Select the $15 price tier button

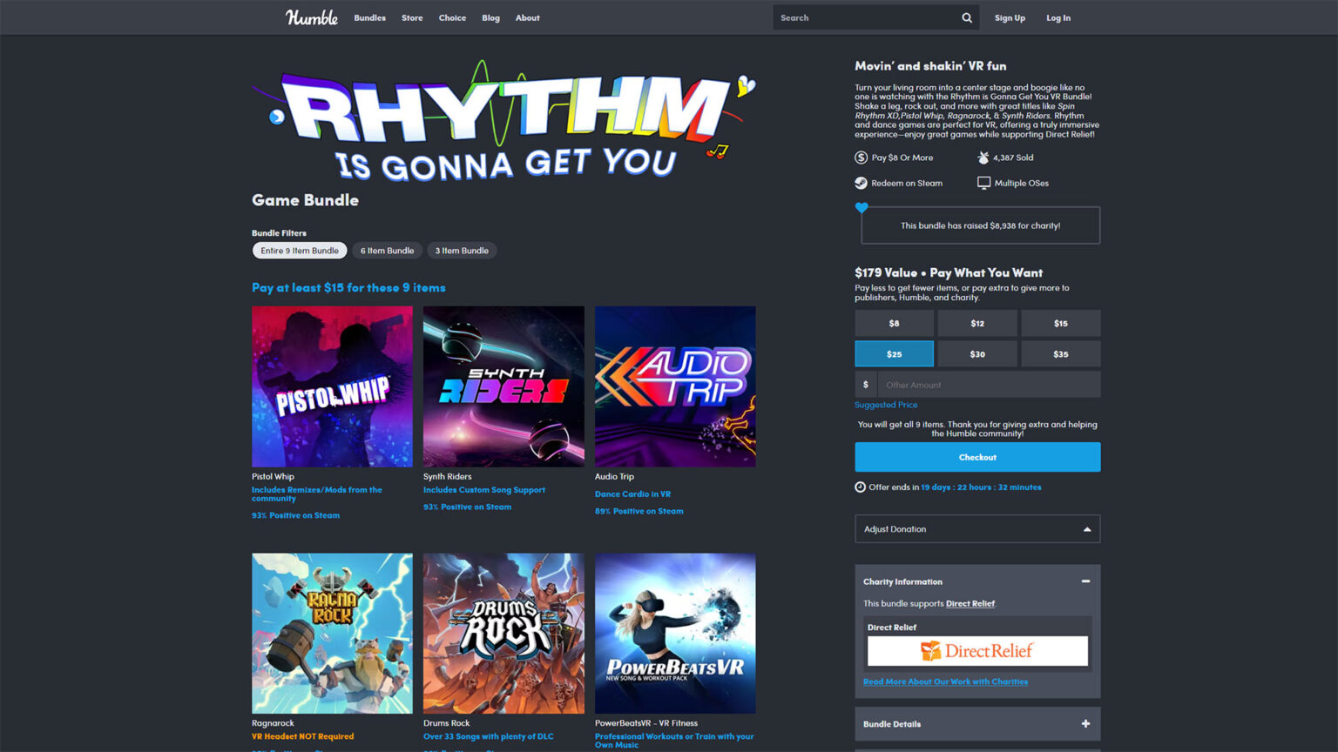tap(1060, 324)
